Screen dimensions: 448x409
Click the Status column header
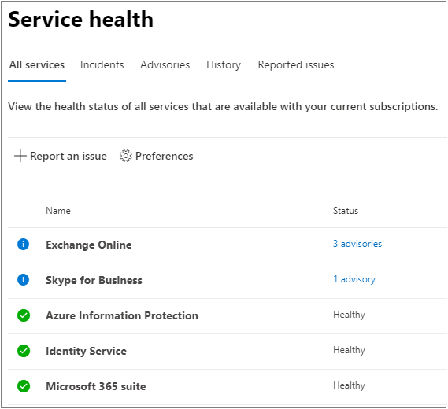point(346,211)
